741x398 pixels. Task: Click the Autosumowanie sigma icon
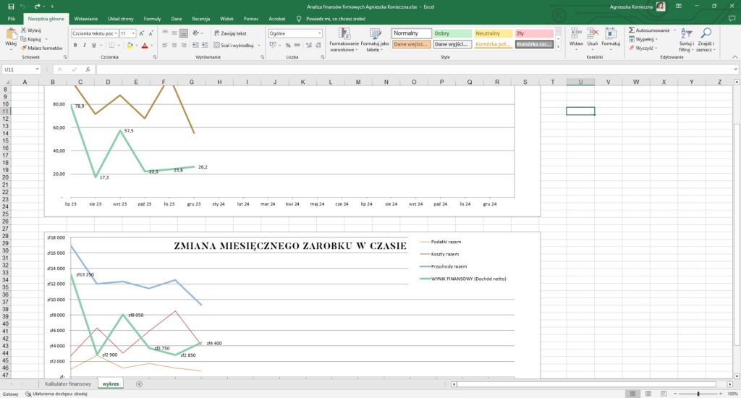pos(632,31)
